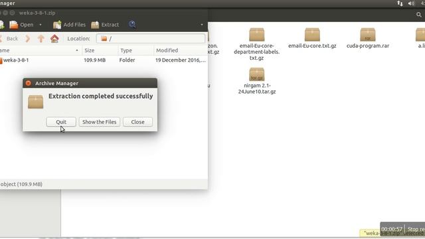Expand the Open recent dropdown arrow
This screenshot has height=239, width=425.
41,25
